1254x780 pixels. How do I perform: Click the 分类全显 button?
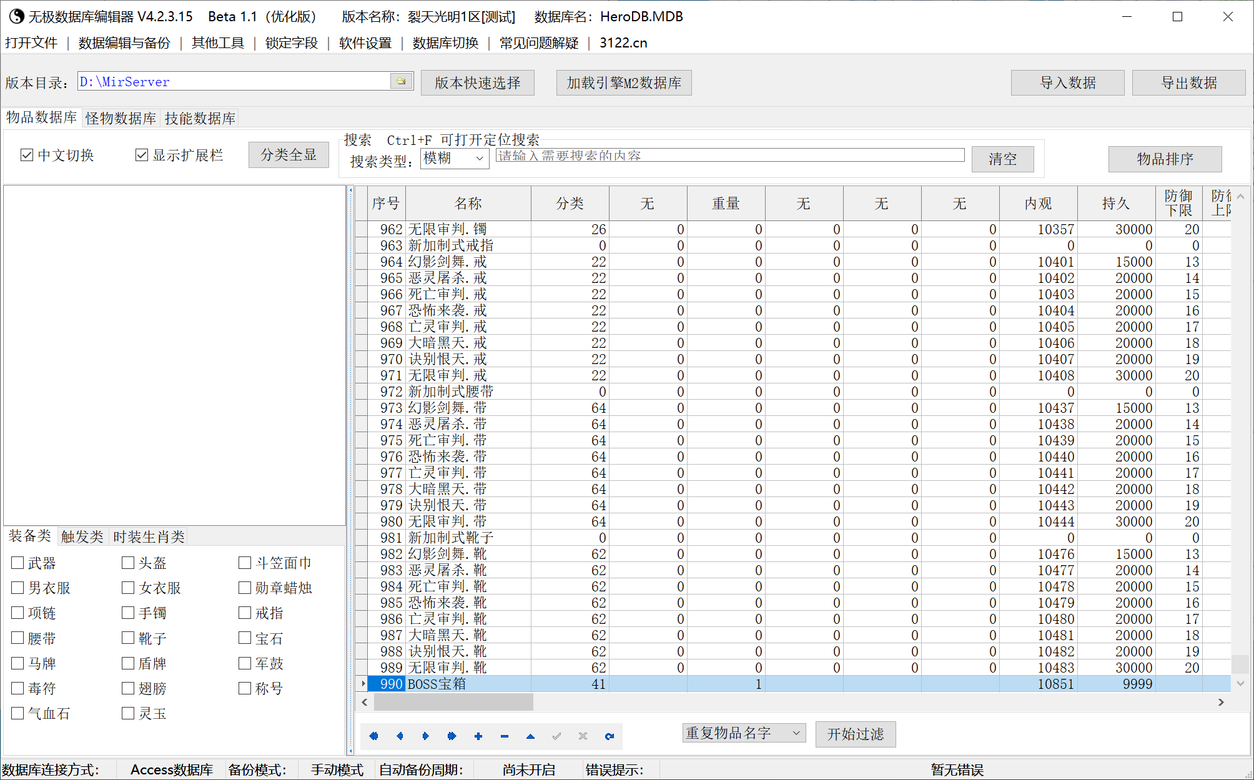pos(289,155)
